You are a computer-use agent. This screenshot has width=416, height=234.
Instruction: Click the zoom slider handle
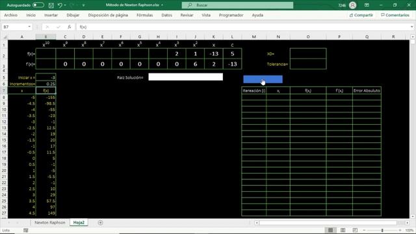pos(382,230)
